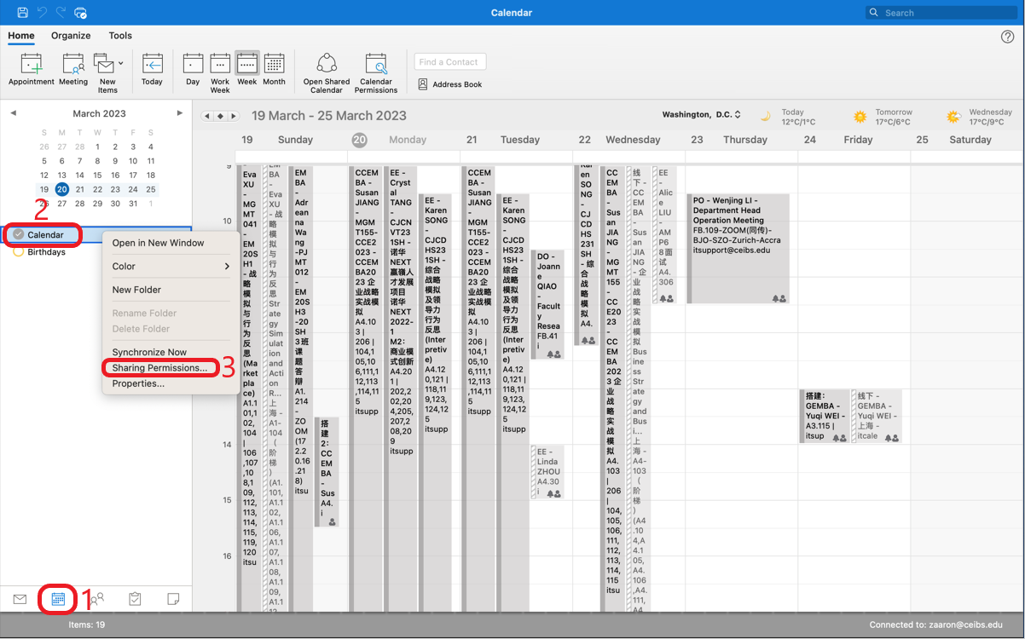Open Washington, D.C. location dropdown
1025x639 pixels.
click(702, 114)
